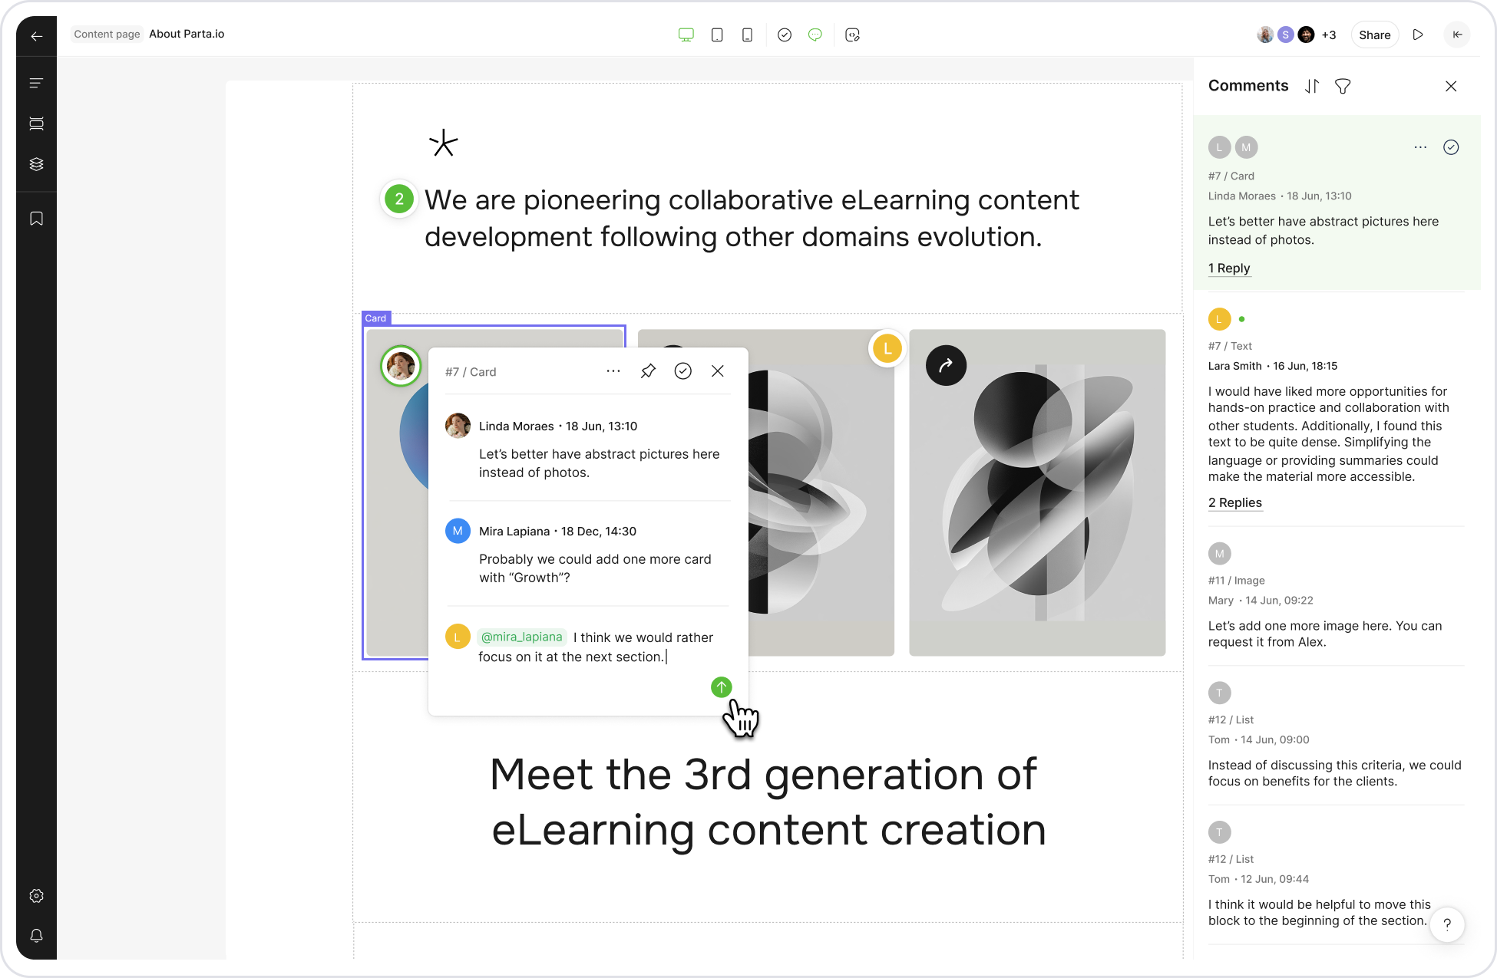Switch to mobile phone preview mode

click(x=747, y=35)
